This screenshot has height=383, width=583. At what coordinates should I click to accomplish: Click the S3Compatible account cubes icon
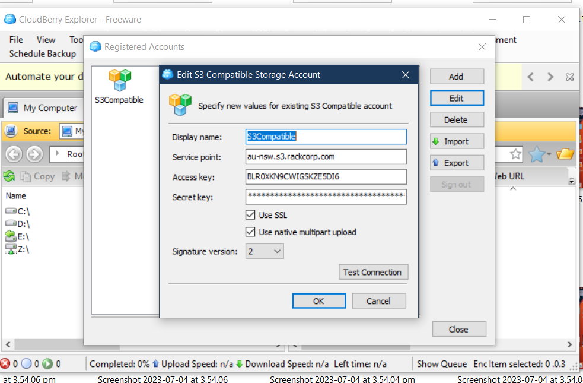[120, 80]
